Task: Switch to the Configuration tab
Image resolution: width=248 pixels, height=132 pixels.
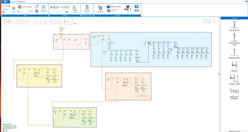Action: point(21,1)
